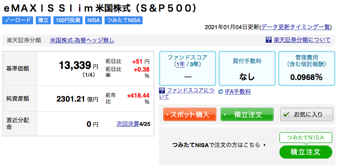
Task: Click the rounded 積立注文 button under つみたてNISA
Action: point(305,152)
